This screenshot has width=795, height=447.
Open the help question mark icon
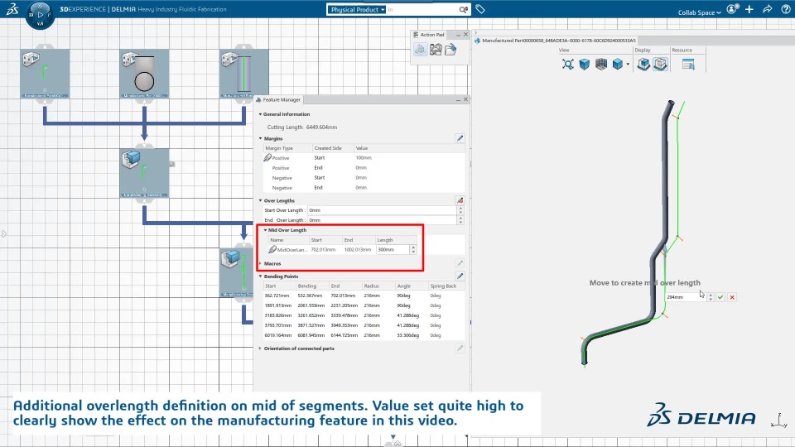tap(785, 9)
